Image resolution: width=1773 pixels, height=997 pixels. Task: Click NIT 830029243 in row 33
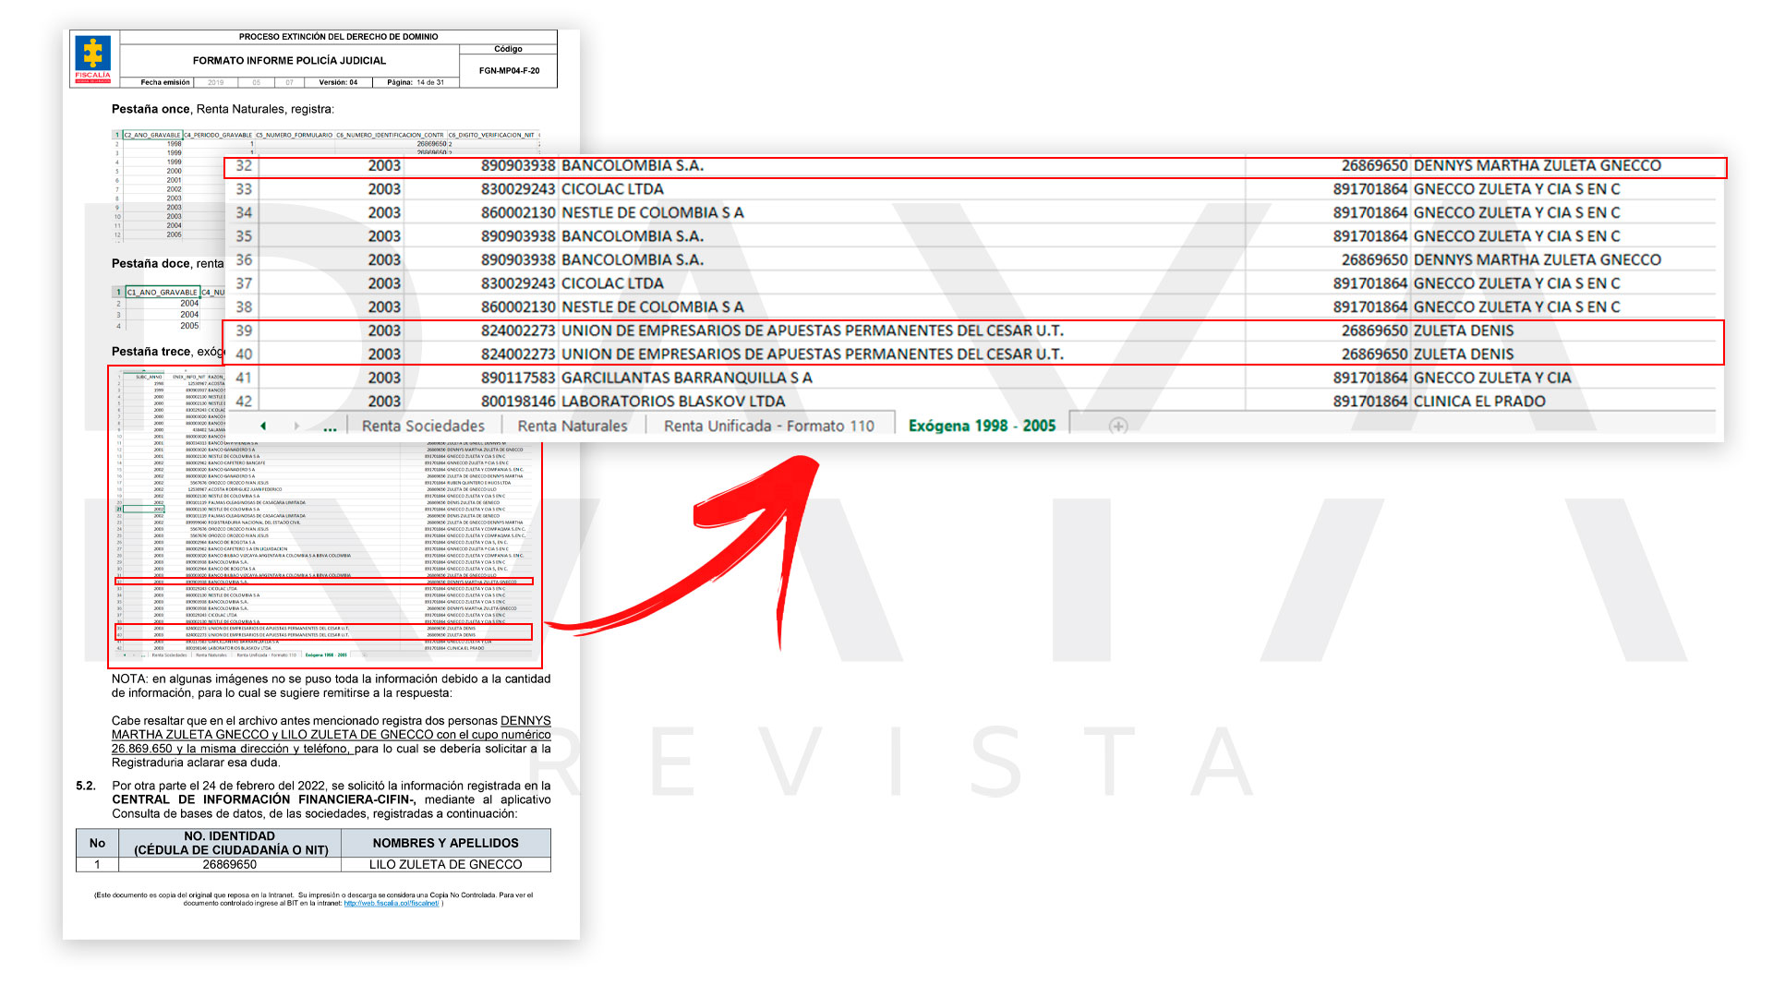tap(518, 188)
